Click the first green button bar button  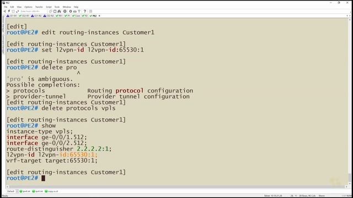click(x=25, y=191)
